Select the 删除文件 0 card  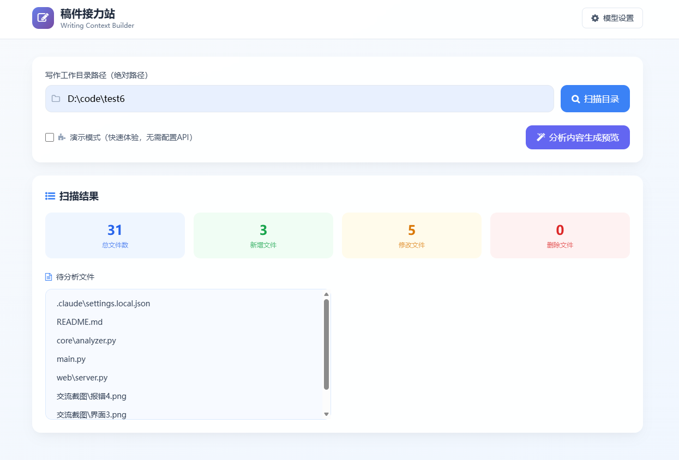[x=560, y=235]
